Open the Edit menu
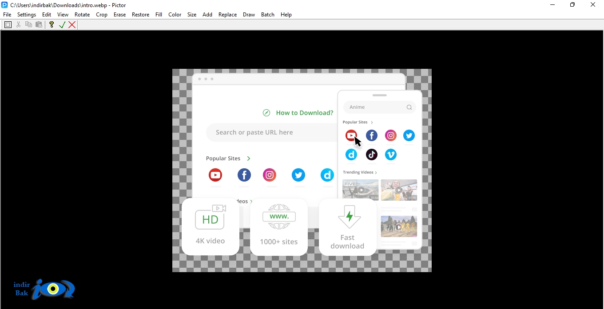The image size is (604, 309). click(x=47, y=15)
